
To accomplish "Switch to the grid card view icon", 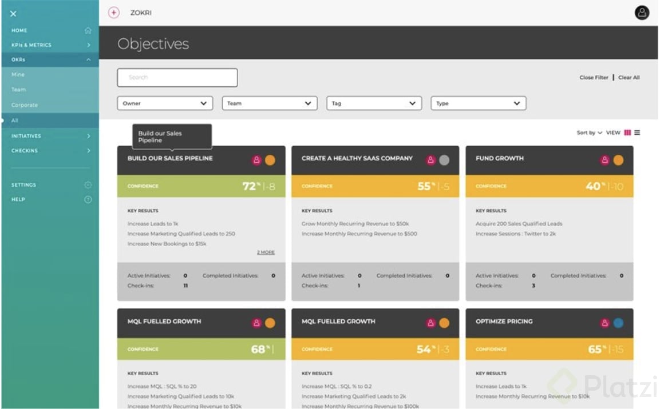I will (x=627, y=133).
